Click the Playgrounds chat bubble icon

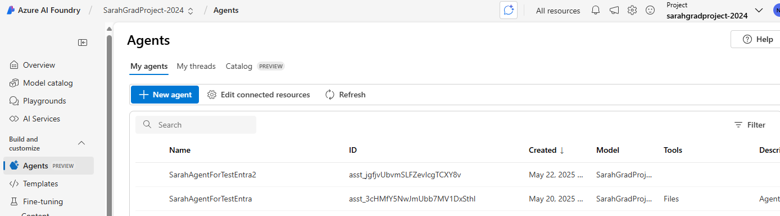(x=14, y=101)
